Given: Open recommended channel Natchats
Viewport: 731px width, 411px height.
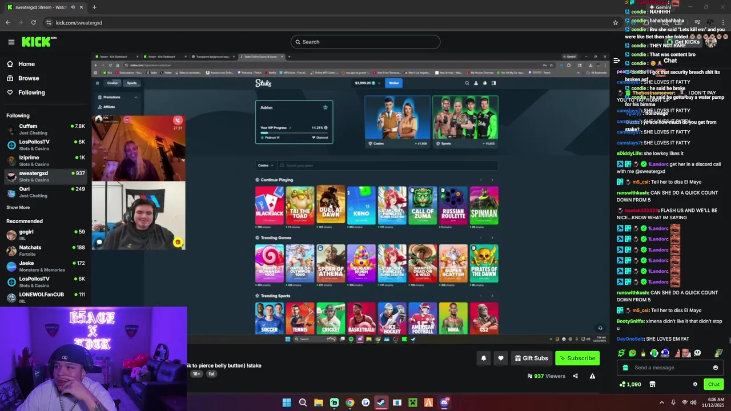Looking at the screenshot, I should [x=46, y=251].
